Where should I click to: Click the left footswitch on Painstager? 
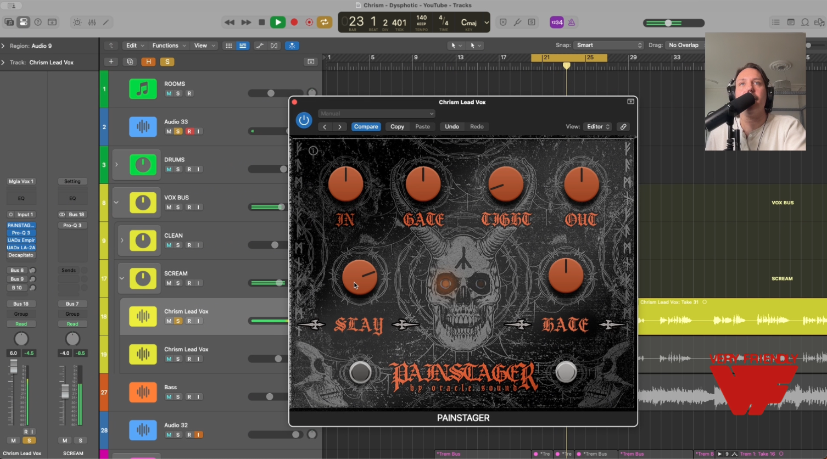pyautogui.click(x=360, y=373)
